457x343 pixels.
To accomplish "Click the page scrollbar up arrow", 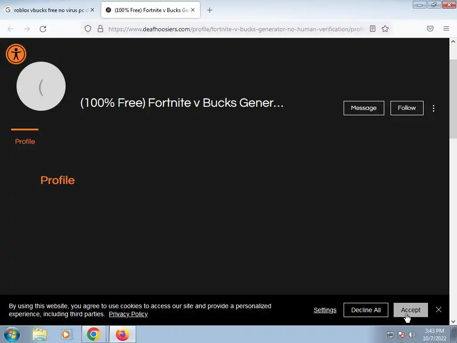I will tap(453, 42).
